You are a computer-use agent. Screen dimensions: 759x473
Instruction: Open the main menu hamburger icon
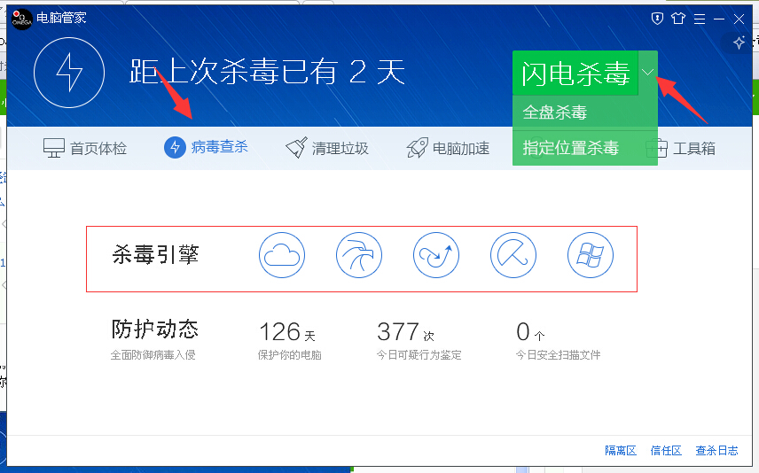(700, 19)
